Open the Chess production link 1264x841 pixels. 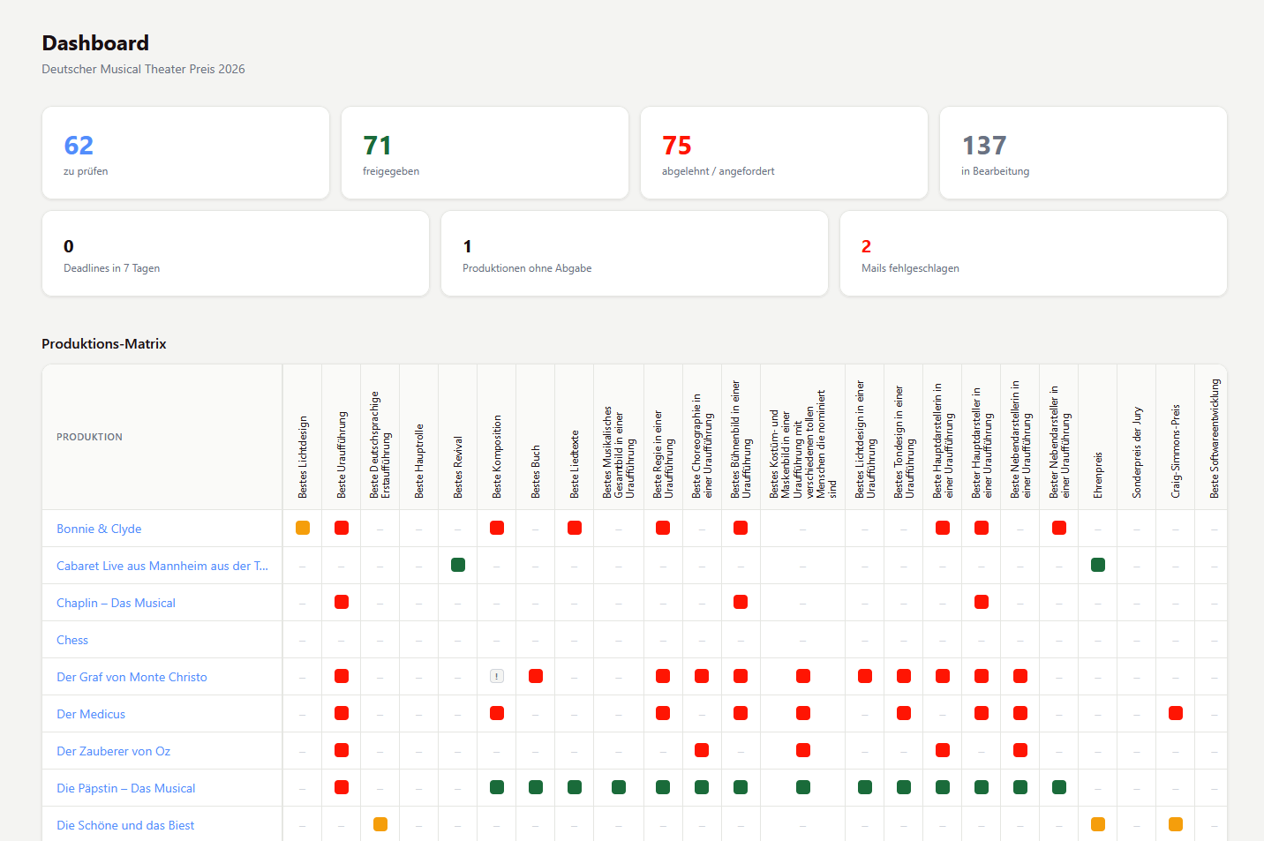72,640
